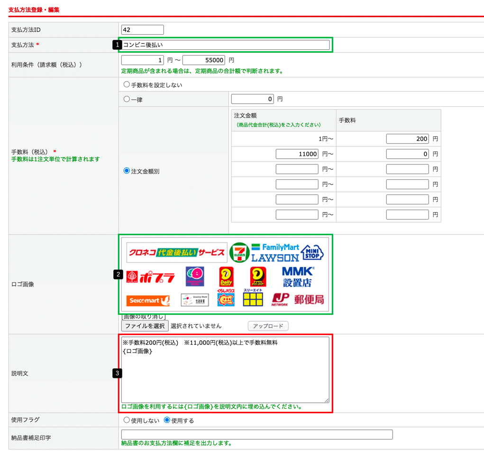Click the 7-Eleven logo icon
The width and height of the screenshot is (484, 456).
coord(239,253)
